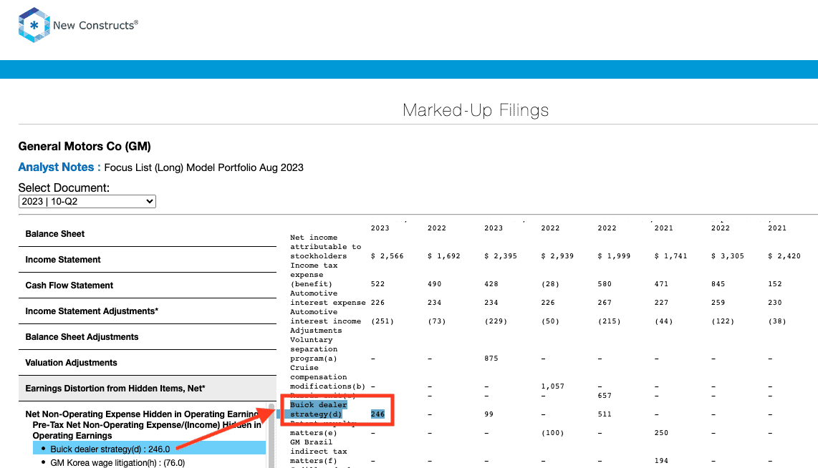The image size is (818, 468).
Task: Click the $ 3,305 net income value
Action: (728, 256)
